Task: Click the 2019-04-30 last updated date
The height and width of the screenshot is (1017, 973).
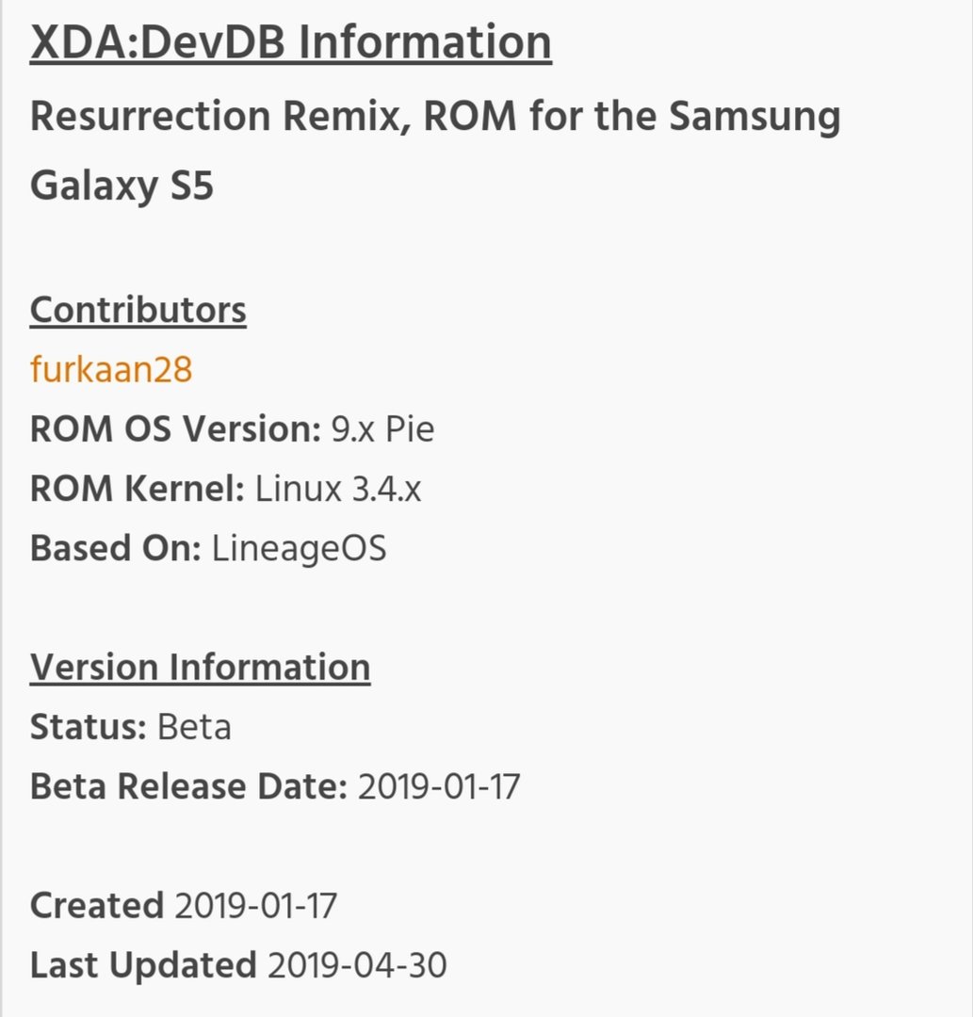Action: pos(357,965)
